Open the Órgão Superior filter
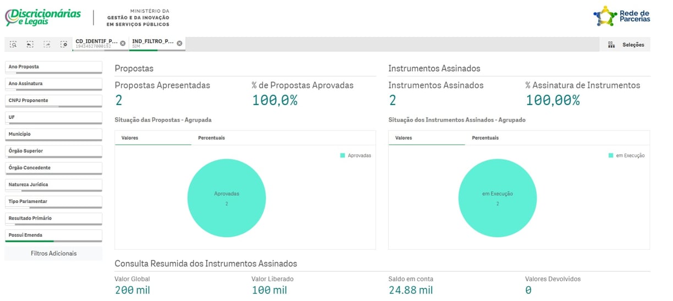Image resolution: width=673 pixels, height=301 pixels. [53, 151]
